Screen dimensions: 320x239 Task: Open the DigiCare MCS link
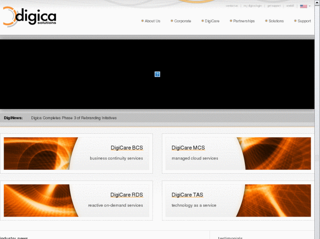[x=188, y=148]
